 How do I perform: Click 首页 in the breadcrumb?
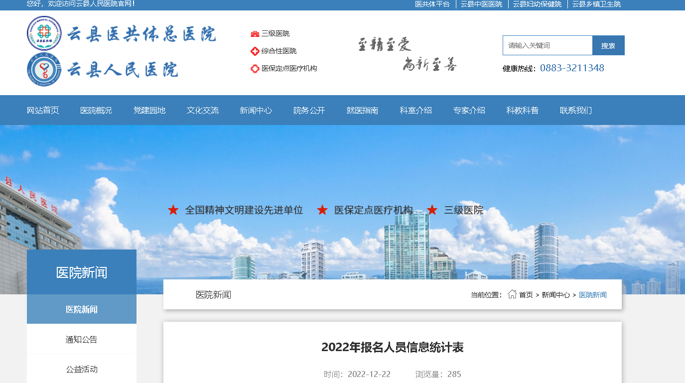pos(526,295)
